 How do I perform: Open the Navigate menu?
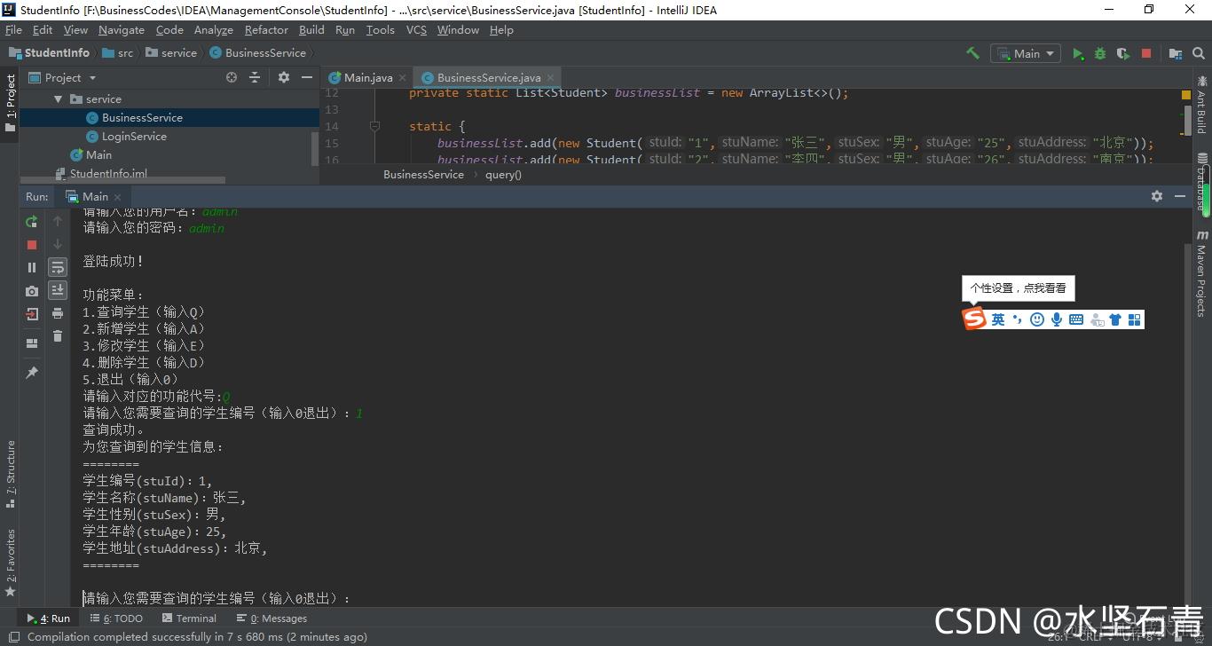[x=121, y=29]
